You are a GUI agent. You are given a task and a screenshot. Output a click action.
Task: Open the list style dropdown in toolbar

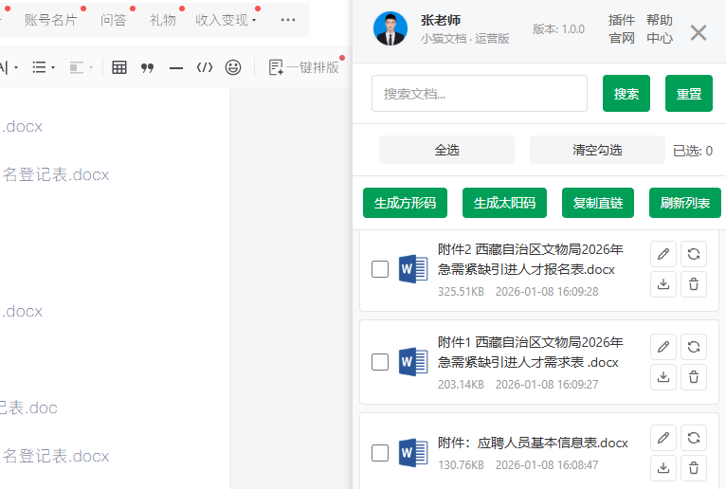[x=44, y=67]
